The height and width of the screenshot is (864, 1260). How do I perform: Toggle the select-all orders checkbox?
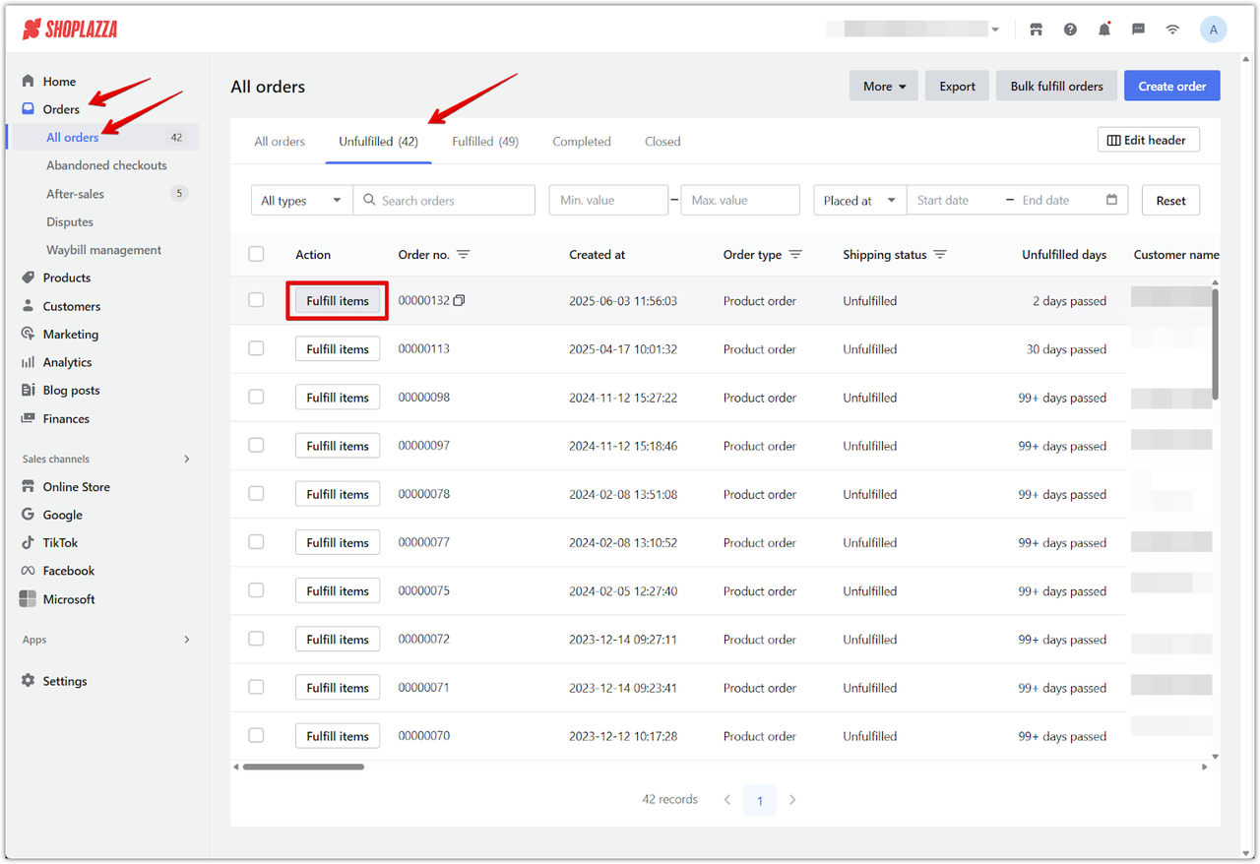click(x=256, y=254)
